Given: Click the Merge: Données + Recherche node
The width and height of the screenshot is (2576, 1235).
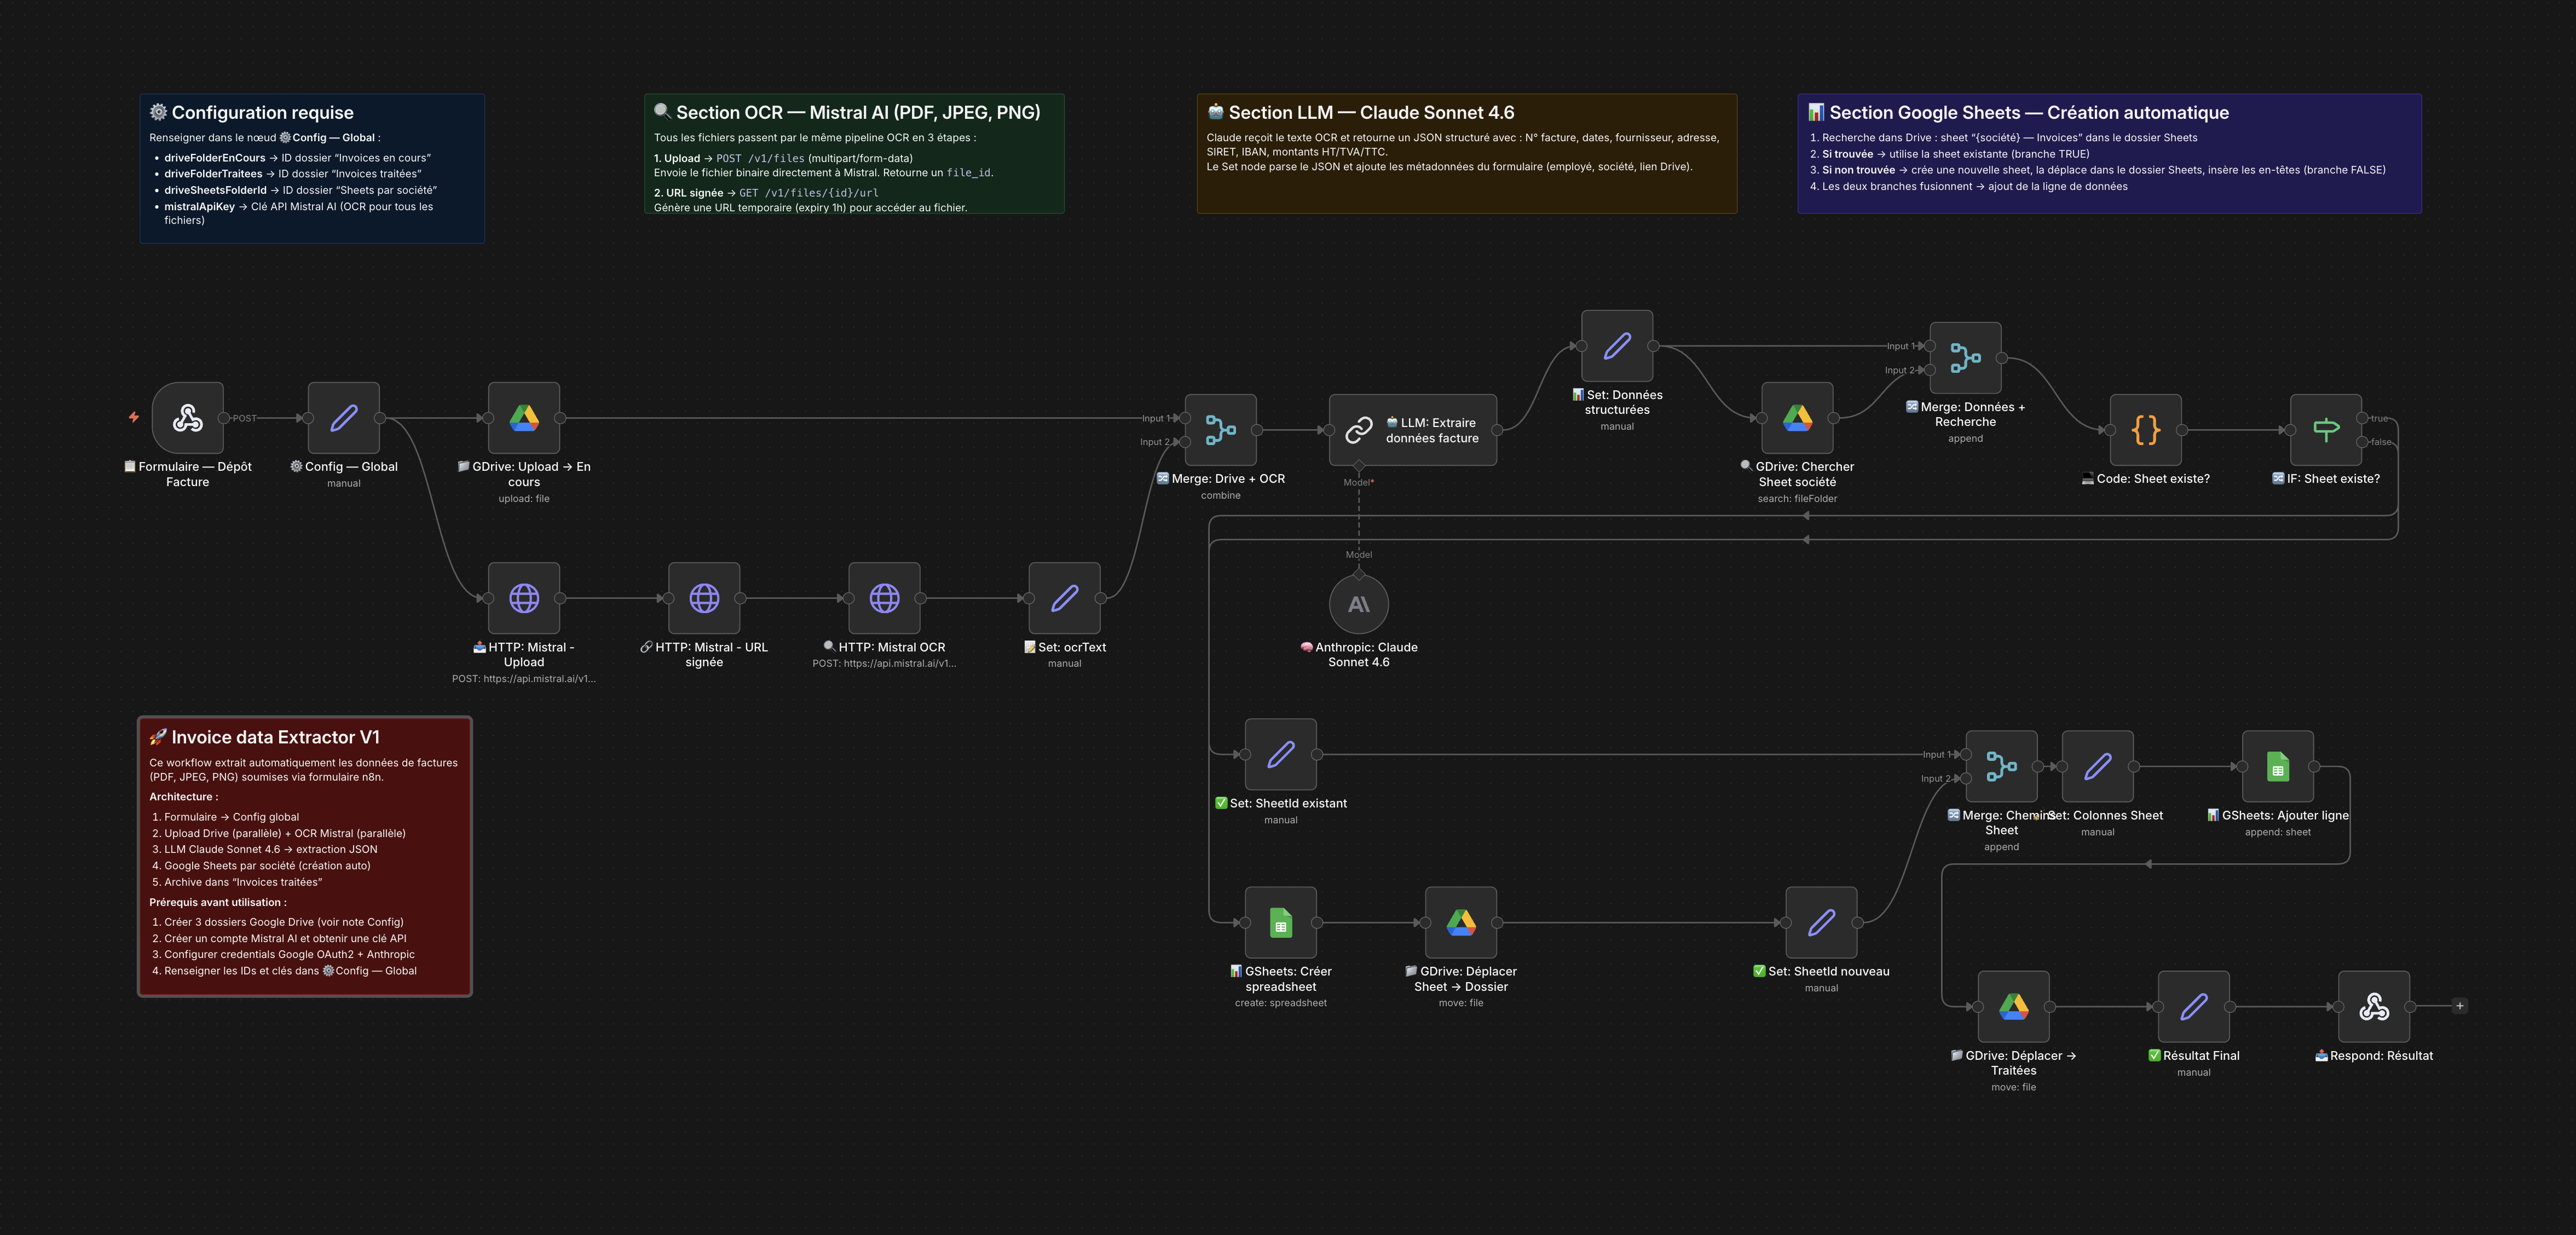Looking at the screenshot, I should click(x=1965, y=358).
